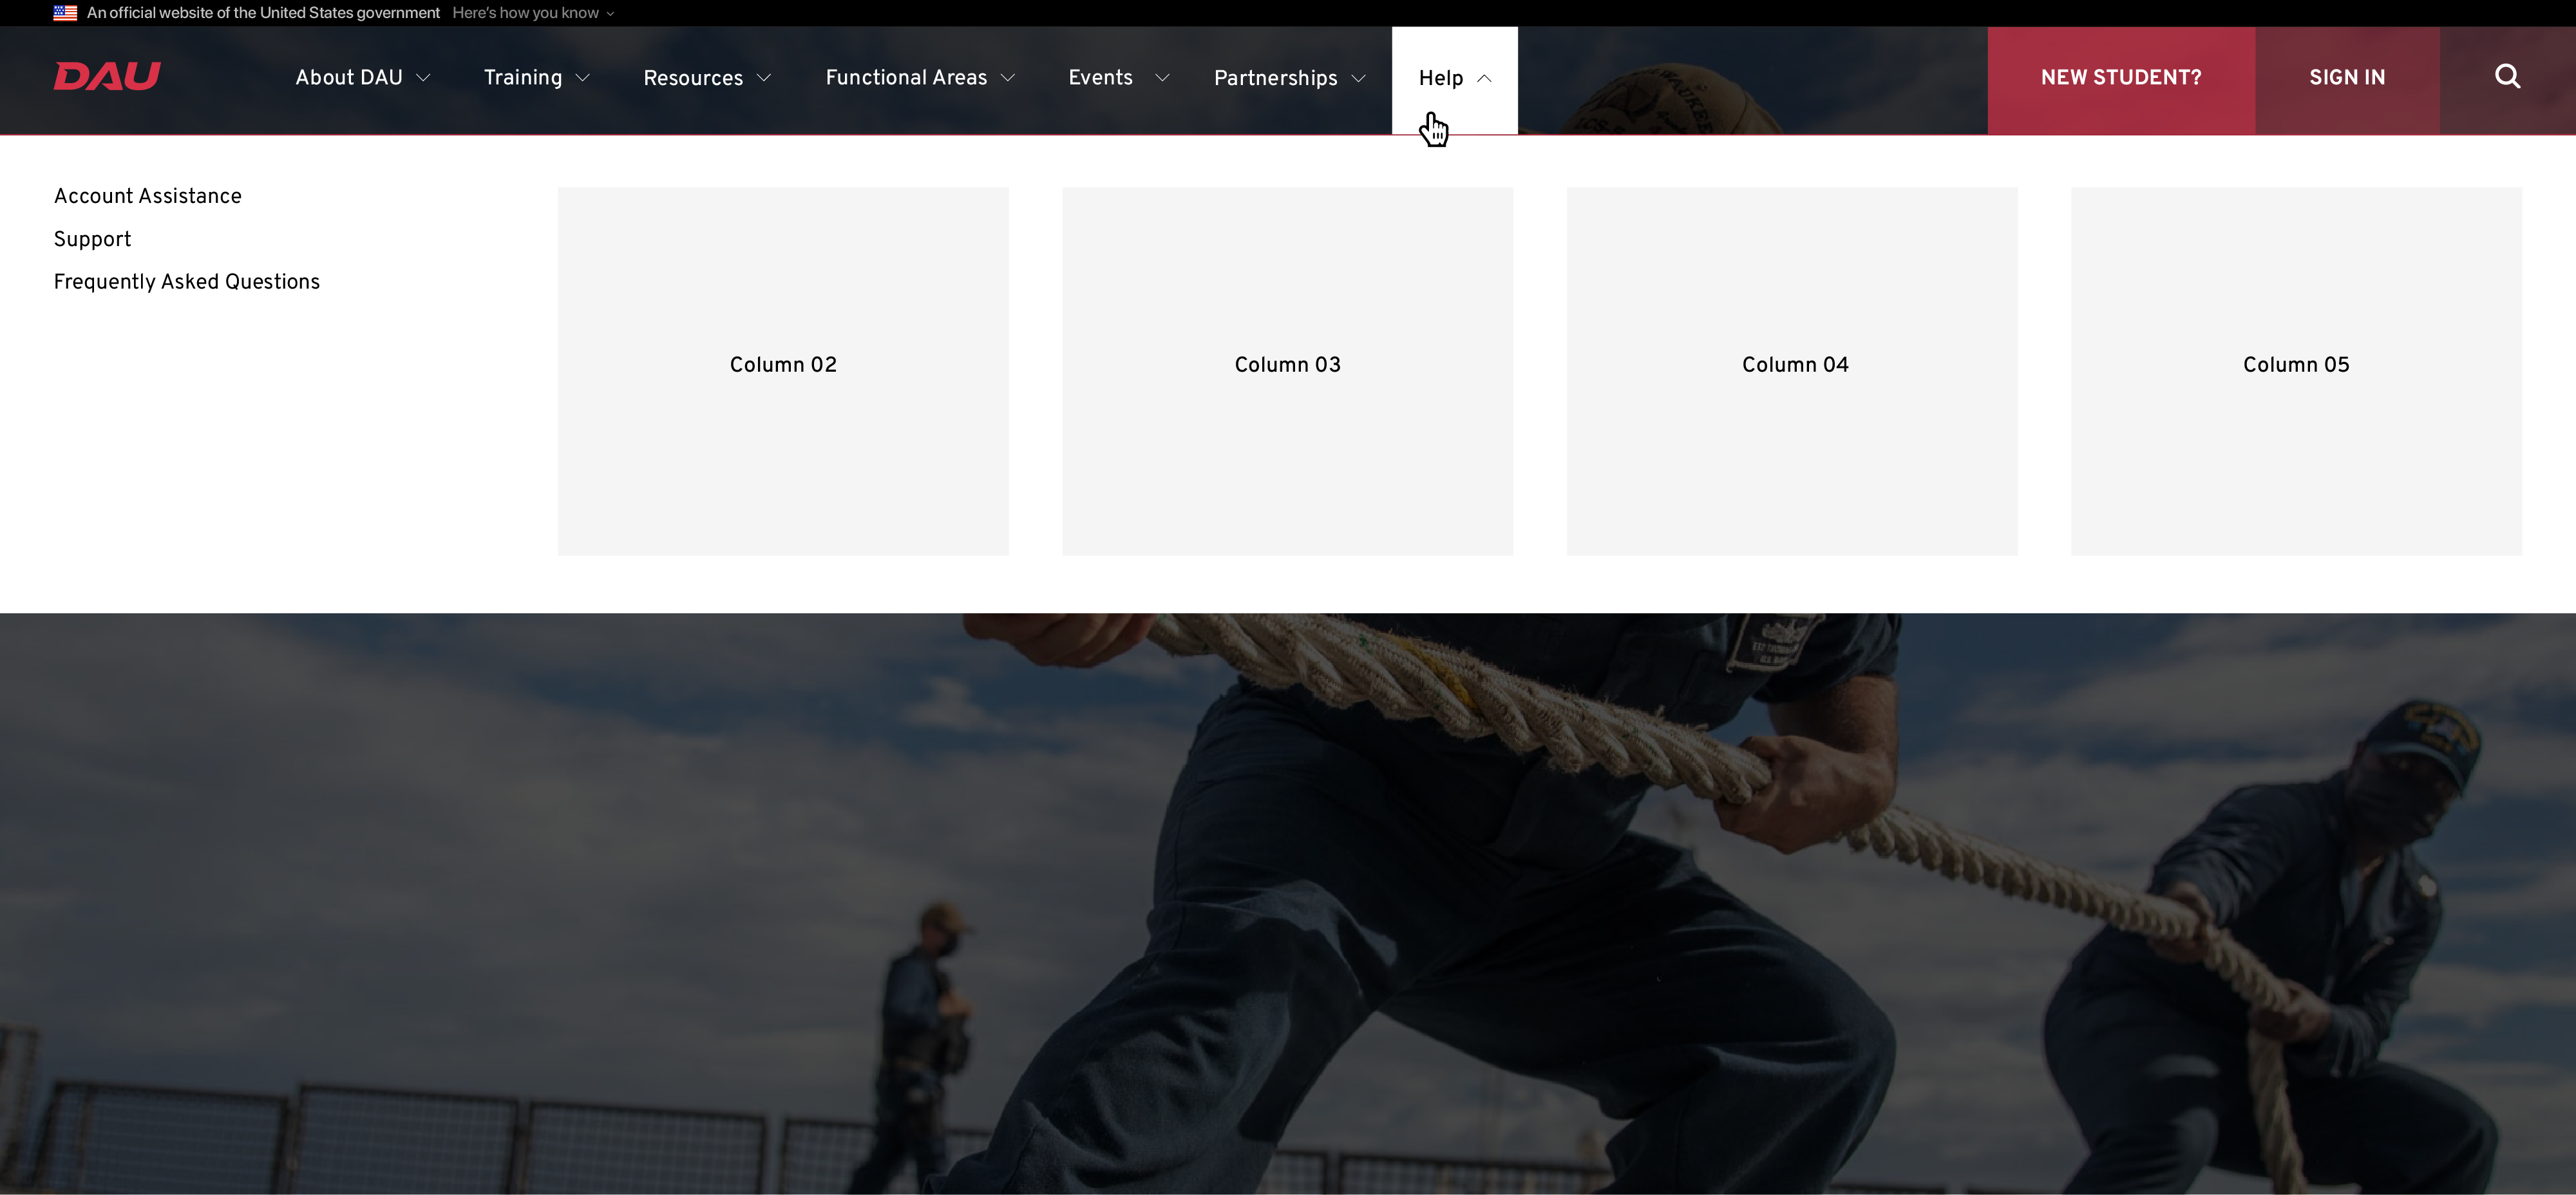Expand the About DAU menu
Image resolution: width=2576 pixels, height=1195 pixels.
coord(363,78)
